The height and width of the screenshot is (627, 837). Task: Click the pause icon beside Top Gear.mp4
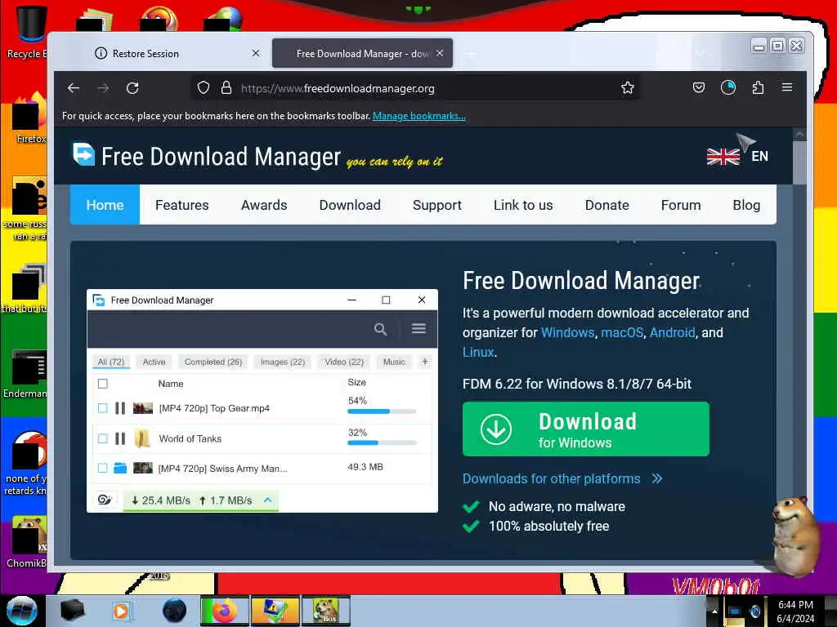pyautogui.click(x=120, y=408)
